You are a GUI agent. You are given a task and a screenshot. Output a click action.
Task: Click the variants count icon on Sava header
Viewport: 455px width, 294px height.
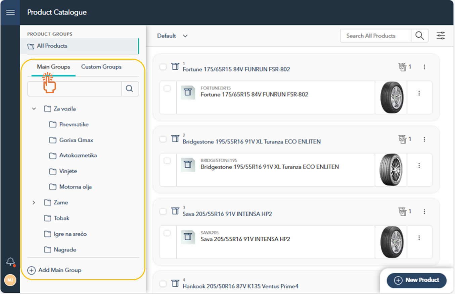[x=403, y=212]
